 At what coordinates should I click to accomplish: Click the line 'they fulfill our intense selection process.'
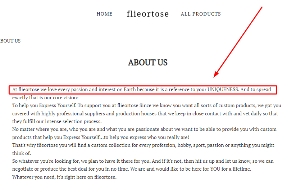[57, 121]
